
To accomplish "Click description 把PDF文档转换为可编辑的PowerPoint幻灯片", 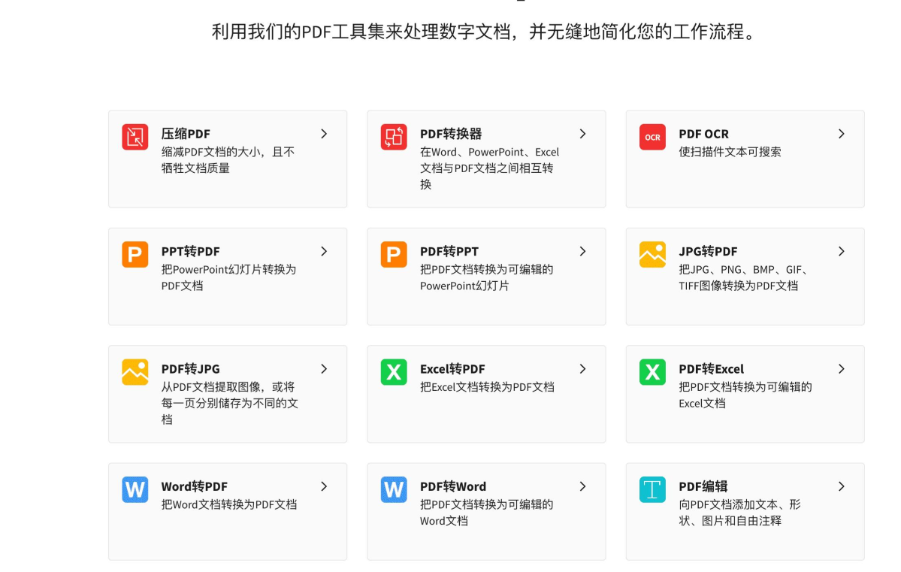I will [487, 277].
